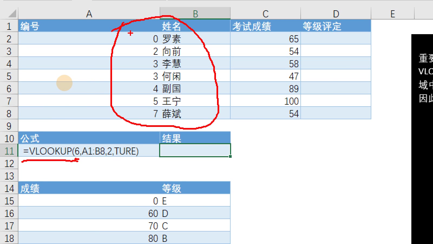This screenshot has width=433, height=244.
Task: Select cell containing 何闲
Action: [x=195, y=76]
